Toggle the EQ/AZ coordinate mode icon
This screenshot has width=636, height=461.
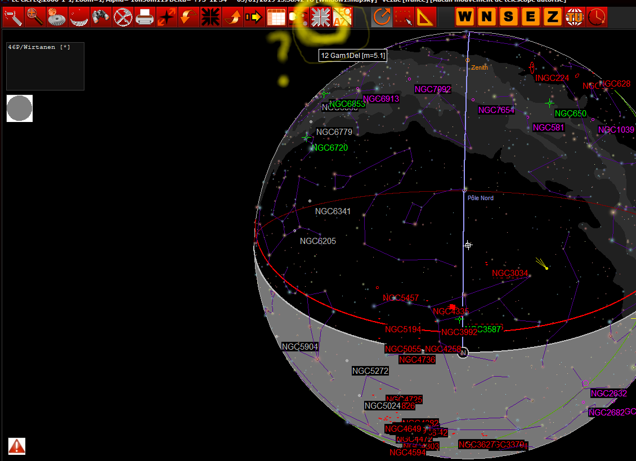pyautogui.click(x=342, y=17)
